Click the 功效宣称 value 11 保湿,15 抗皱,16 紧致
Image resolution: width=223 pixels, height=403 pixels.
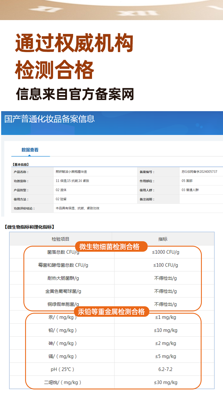coord(73,181)
